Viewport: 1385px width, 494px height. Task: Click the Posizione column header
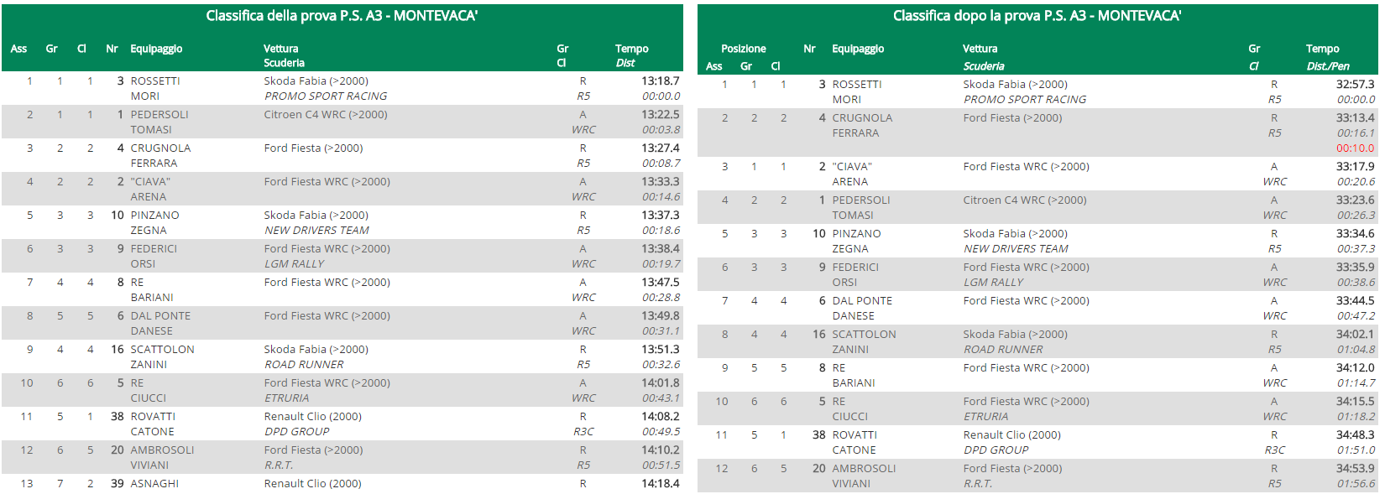(743, 49)
